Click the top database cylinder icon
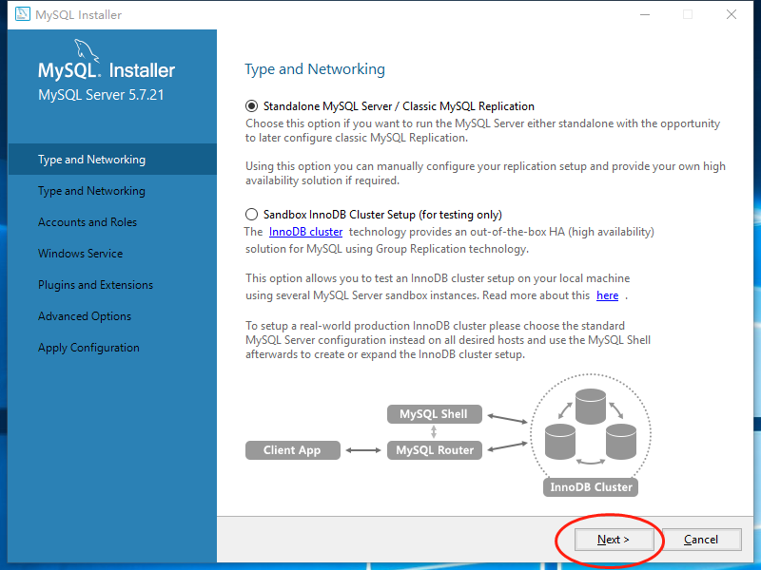This screenshot has width=761, height=570. pyautogui.click(x=591, y=407)
